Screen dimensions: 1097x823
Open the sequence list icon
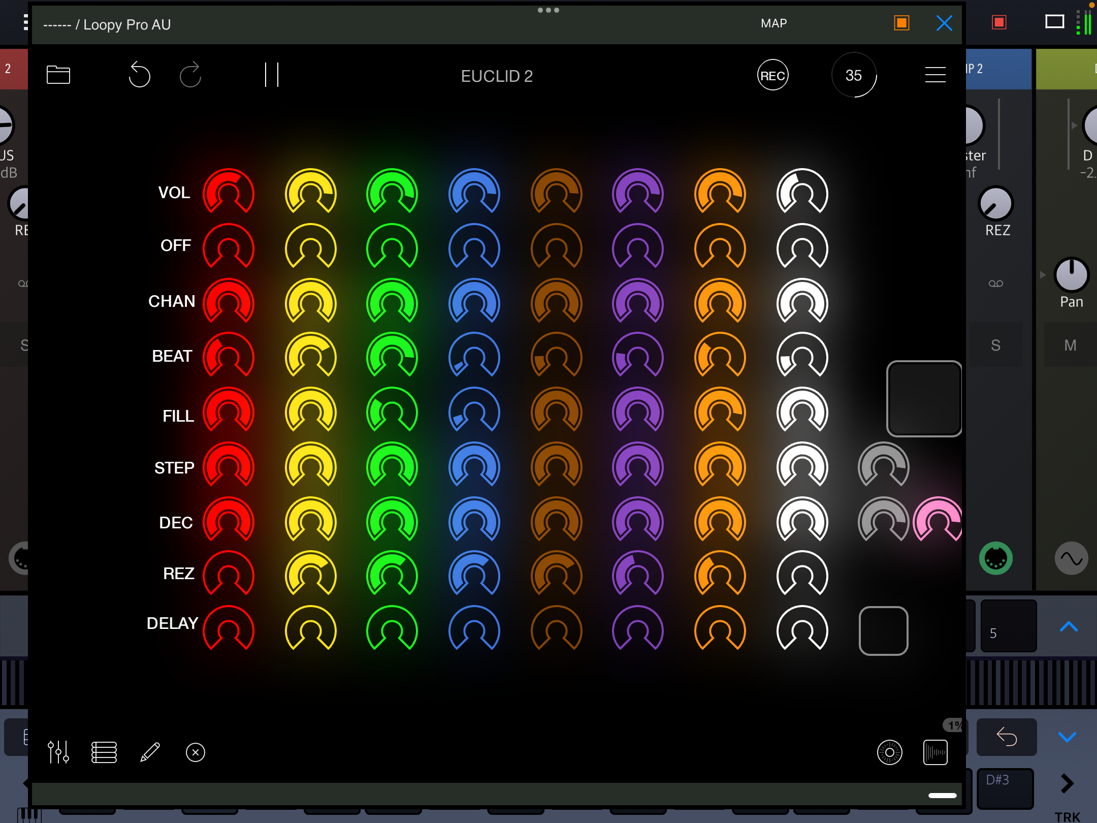tap(104, 752)
